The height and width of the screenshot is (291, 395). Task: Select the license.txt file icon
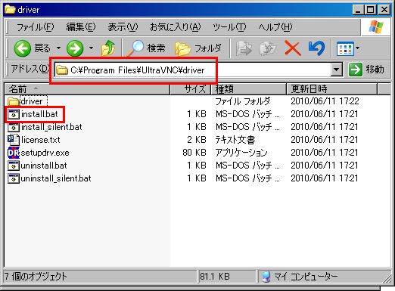click(14, 140)
